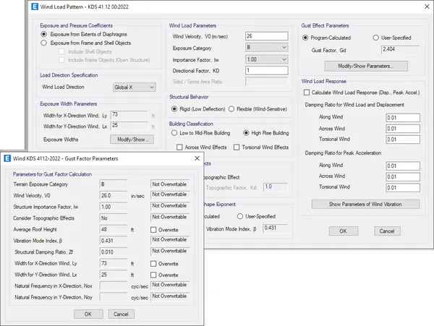Check Calculate Wind Load Response option
The width and height of the screenshot is (434, 326).
[x=307, y=93]
